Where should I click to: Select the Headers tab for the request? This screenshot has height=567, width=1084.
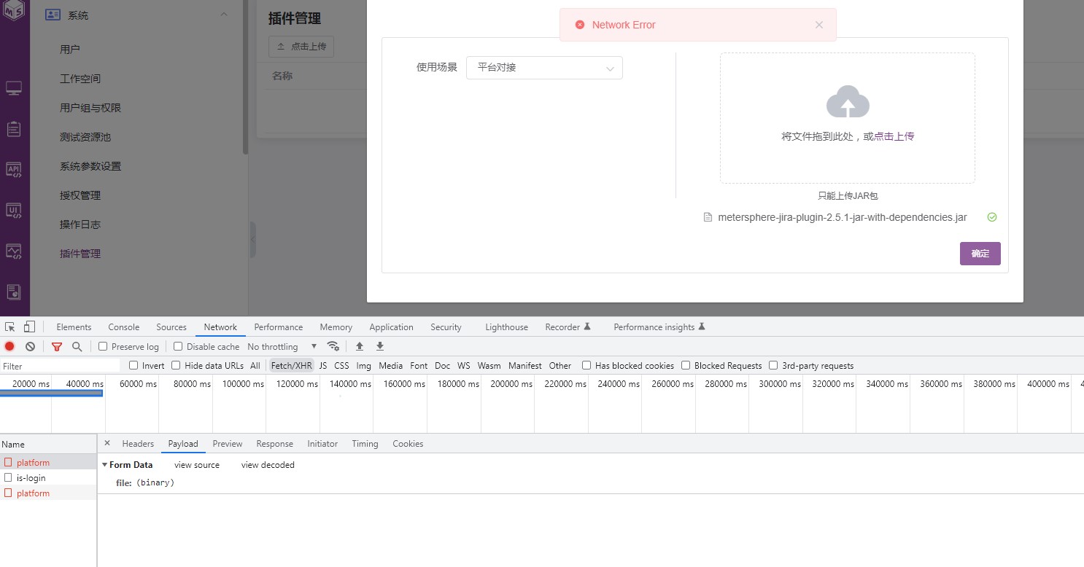tap(138, 443)
